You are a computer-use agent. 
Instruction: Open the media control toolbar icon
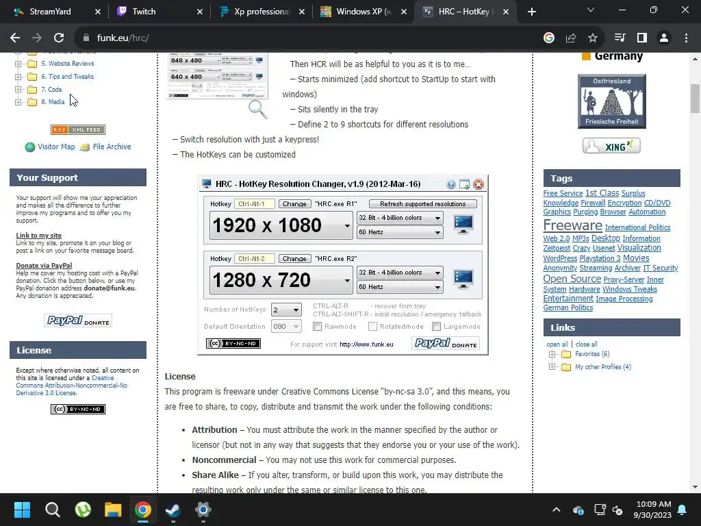click(x=620, y=38)
